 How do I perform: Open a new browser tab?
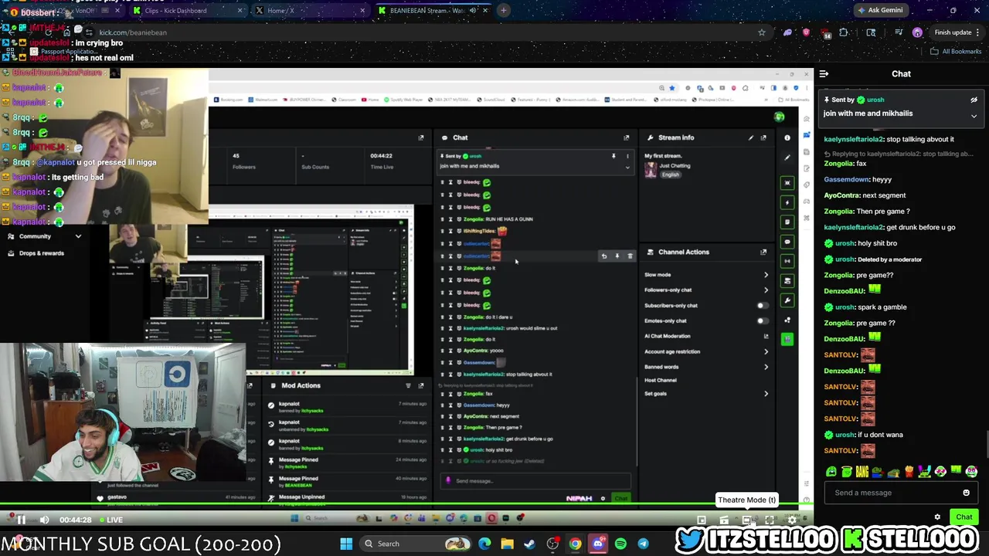[503, 11]
